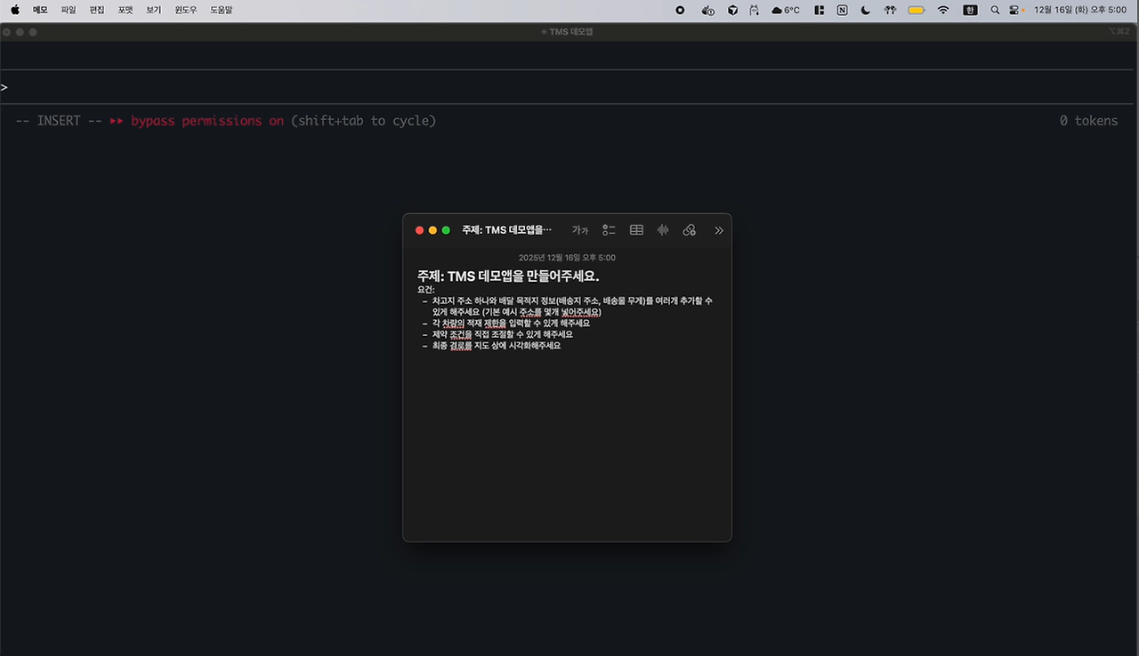Click the note line '각 차량의 적재 제한을 입력할 수 있게 해주세요'
1139x656 pixels.
click(511, 324)
